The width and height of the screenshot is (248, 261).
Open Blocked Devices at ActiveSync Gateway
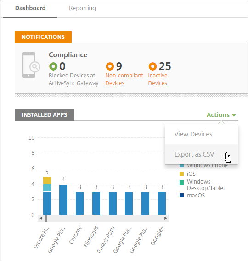73,79
